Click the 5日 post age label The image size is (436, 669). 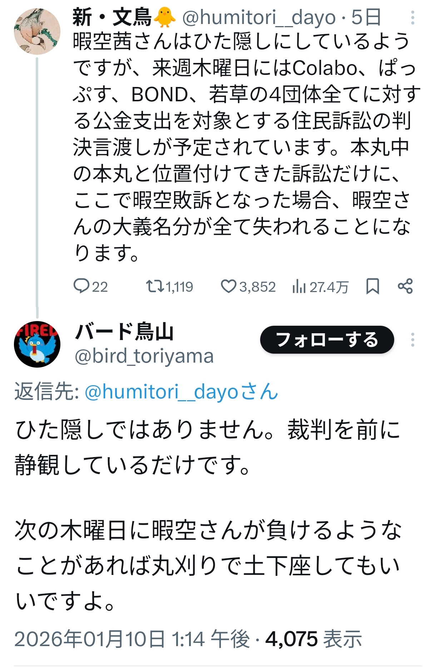(x=366, y=18)
